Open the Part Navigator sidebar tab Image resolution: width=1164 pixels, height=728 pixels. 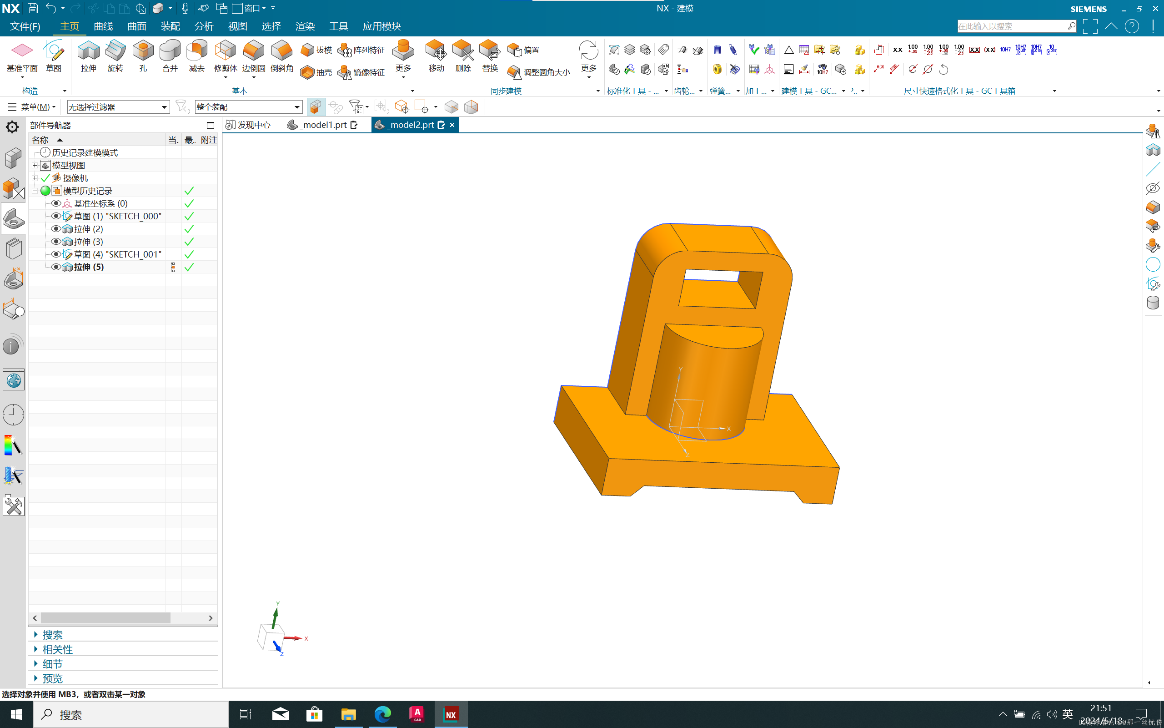[x=13, y=219]
